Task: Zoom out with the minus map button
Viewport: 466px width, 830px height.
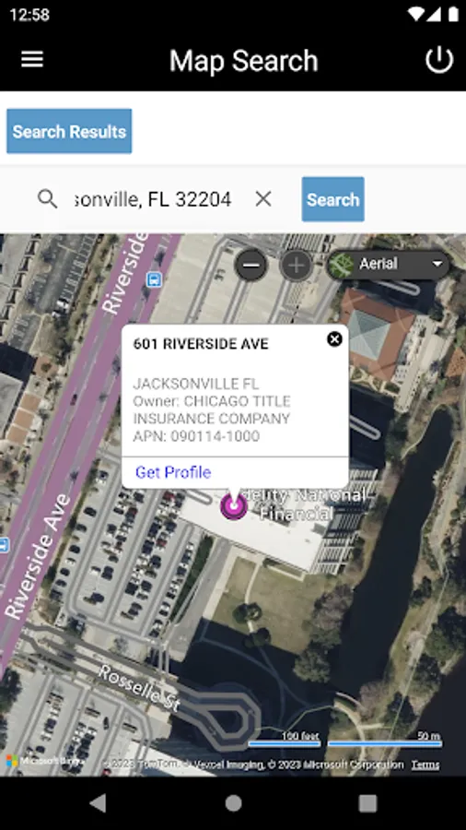Action: [251, 264]
